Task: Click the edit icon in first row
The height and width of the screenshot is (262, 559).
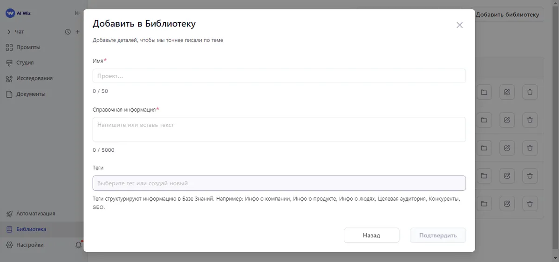Action: 507,92
